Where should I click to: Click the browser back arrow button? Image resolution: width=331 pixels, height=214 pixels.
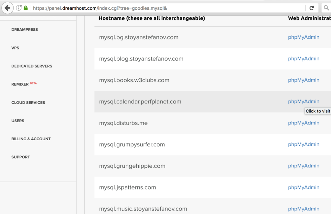pyautogui.click(x=7, y=8)
